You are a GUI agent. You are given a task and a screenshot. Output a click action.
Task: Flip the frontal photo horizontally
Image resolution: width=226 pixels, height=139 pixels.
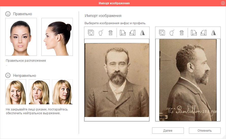pos(142,33)
